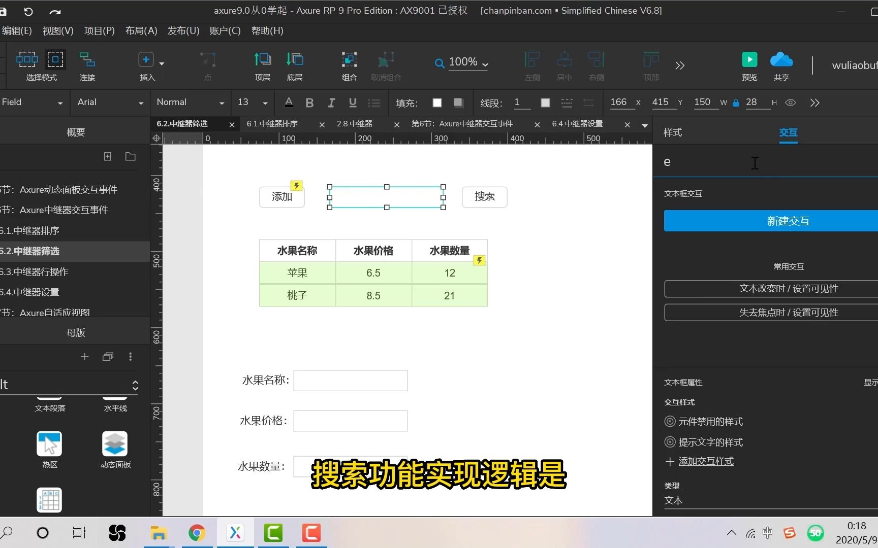Choose the intersected selection mode icon
This screenshot has width=878, height=548.
(27, 59)
